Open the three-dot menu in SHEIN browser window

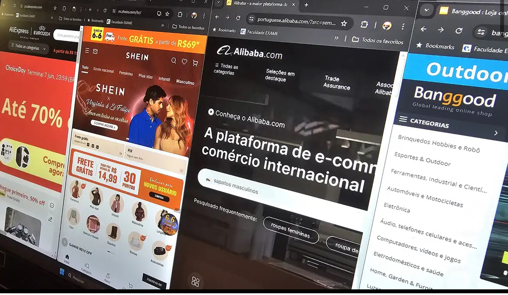tap(204, 16)
